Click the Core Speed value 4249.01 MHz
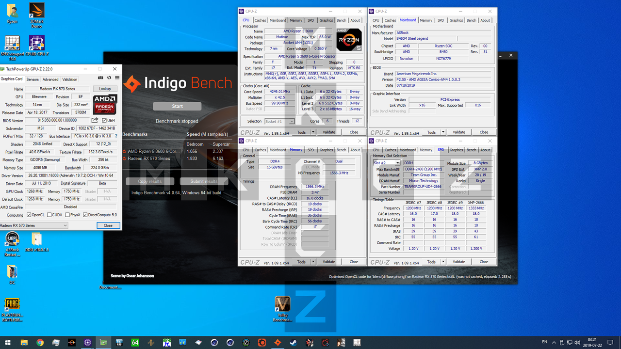 point(279,92)
